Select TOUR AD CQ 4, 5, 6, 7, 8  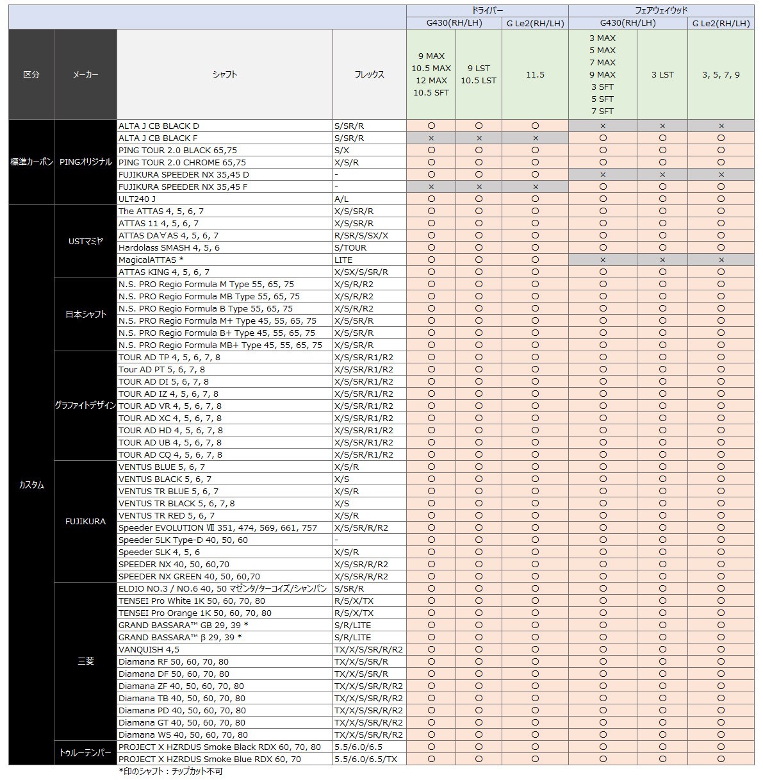tap(170, 455)
